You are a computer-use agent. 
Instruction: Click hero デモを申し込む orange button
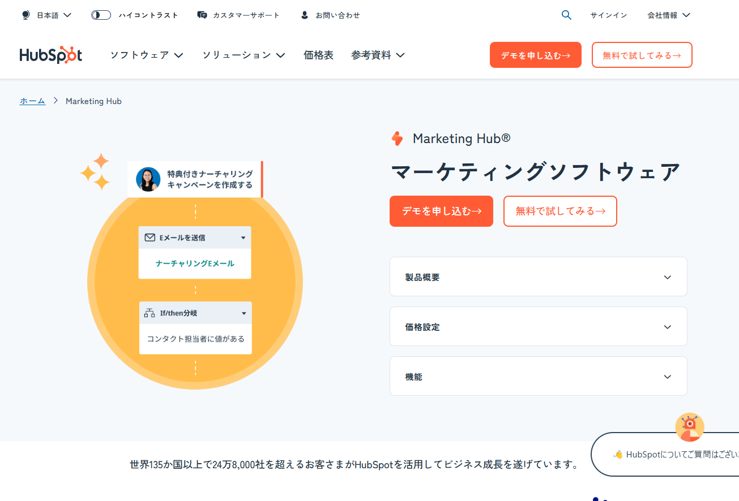[441, 211]
